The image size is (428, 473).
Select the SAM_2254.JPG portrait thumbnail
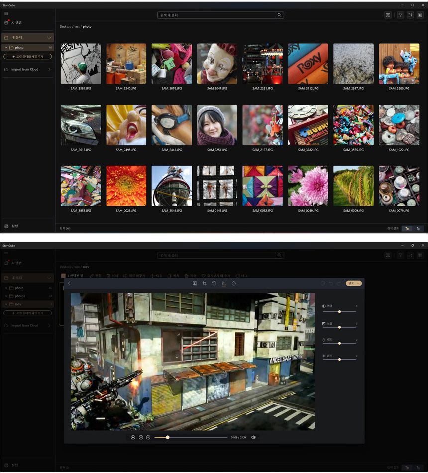point(217,125)
